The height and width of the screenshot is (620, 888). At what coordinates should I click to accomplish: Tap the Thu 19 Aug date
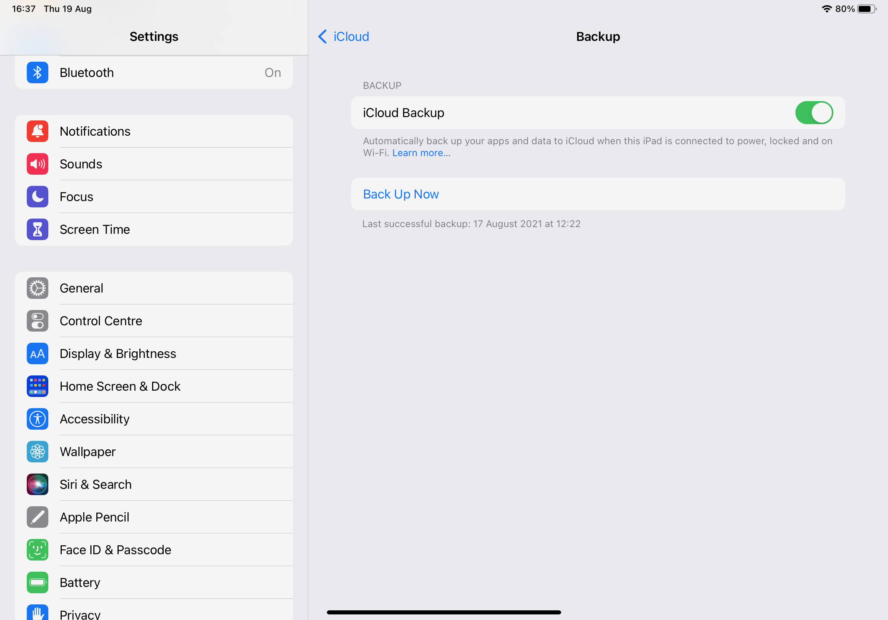(x=68, y=9)
